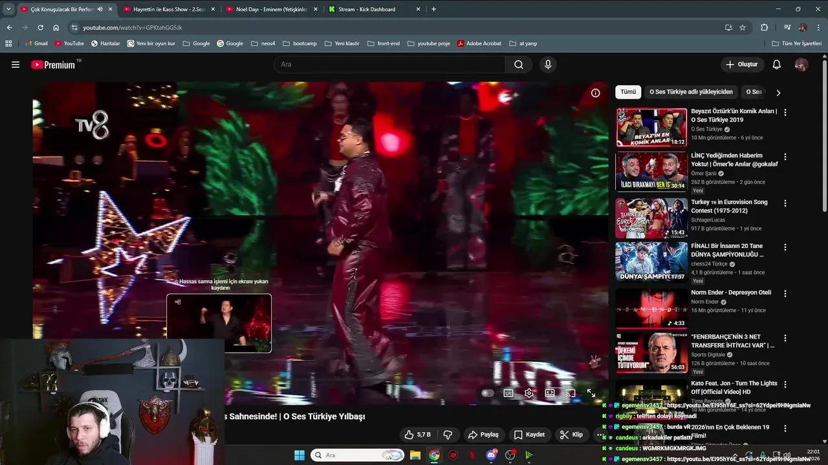828x465 pixels.
Task: Select the Tümü filter chip
Action: pyautogui.click(x=628, y=92)
